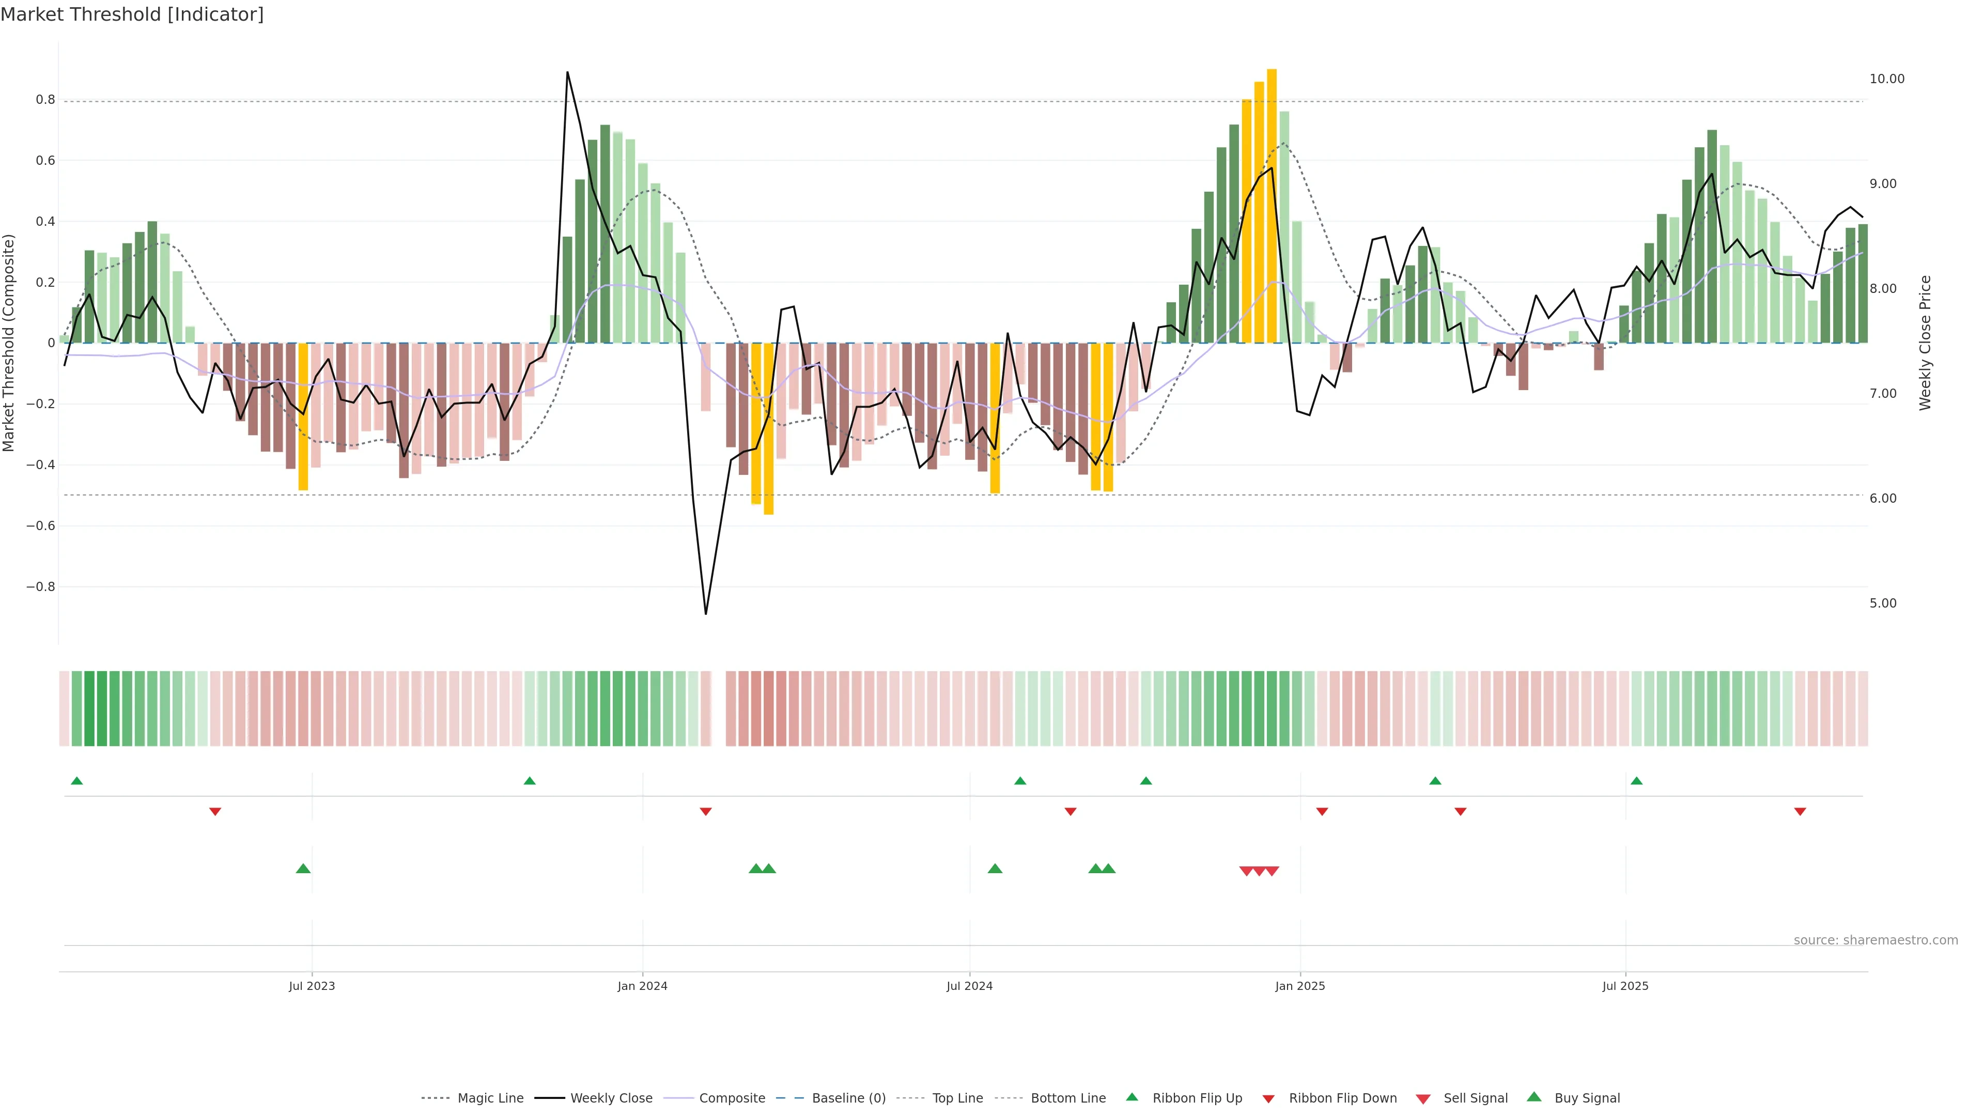Click the leftmost Ribbon Flip Up marker
Screen dimensions: 1984x1116
76,781
